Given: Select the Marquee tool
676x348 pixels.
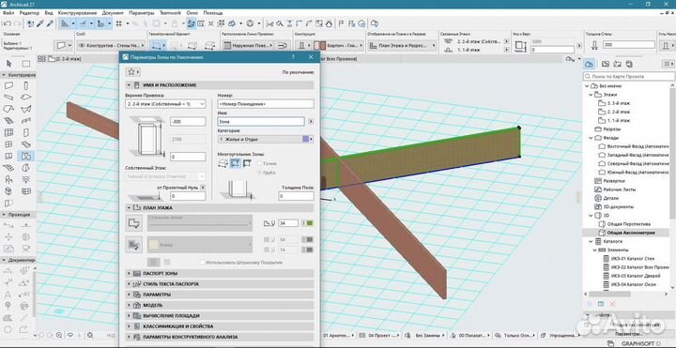Looking at the screenshot, I should [x=26, y=64].
